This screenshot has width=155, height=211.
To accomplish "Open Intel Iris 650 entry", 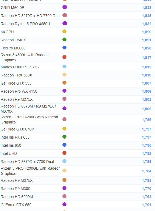I will pyautogui.click(x=11, y=145).
